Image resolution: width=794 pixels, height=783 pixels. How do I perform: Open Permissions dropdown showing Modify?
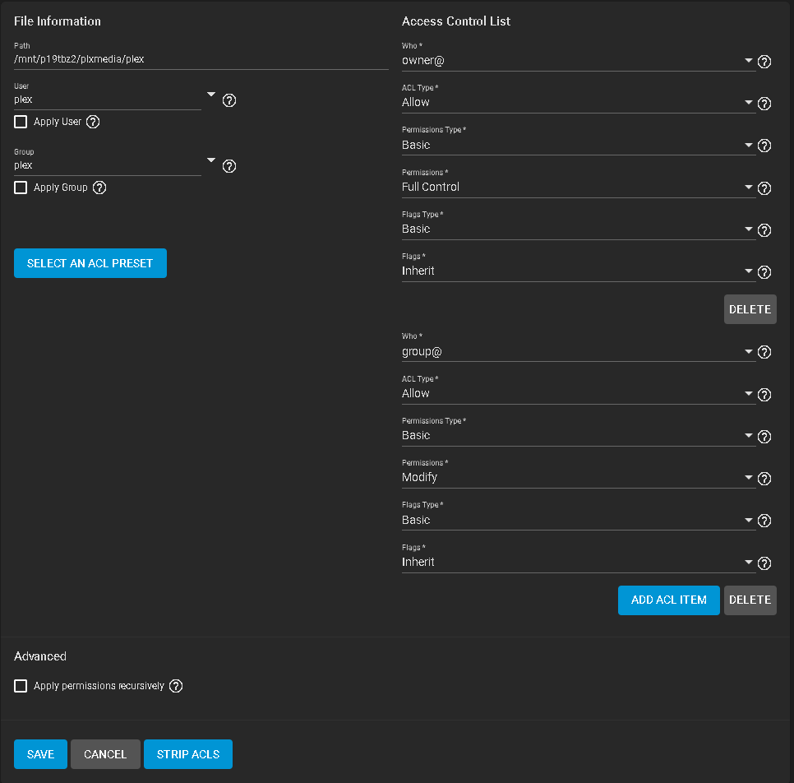(579, 477)
